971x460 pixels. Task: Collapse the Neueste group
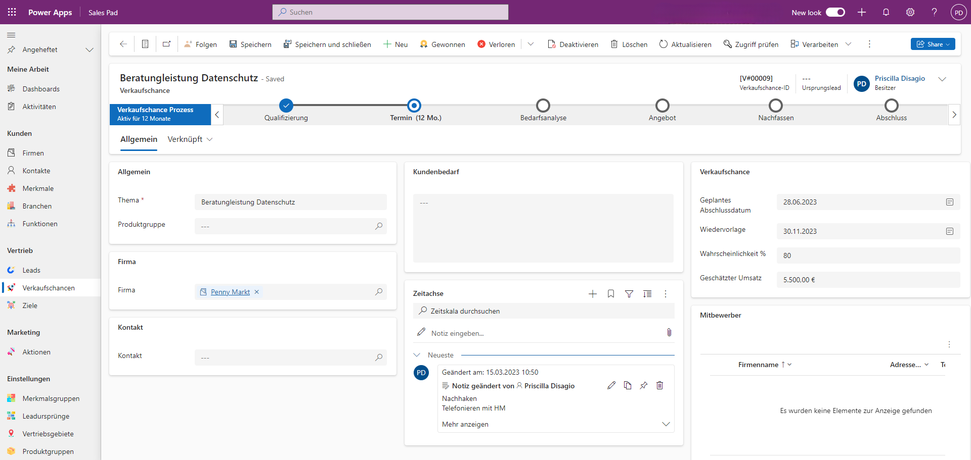pyautogui.click(x=417, y=355)
